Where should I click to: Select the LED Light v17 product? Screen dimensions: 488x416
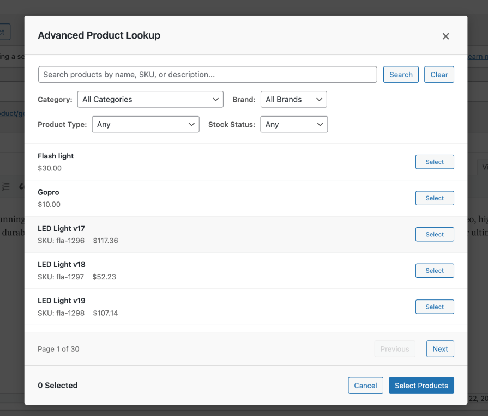tap(435, 234)
